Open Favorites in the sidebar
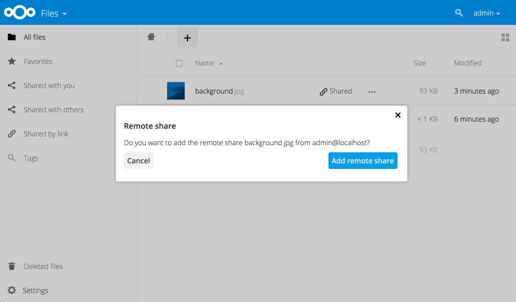Image resolution: width=516 pixels, height=302 pixels. (x=38, y=62)
